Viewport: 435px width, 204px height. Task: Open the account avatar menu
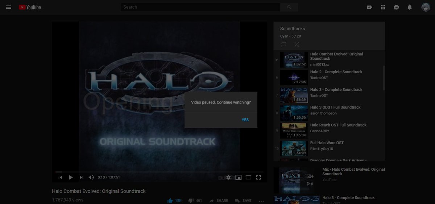pyautogui.click(x=426, y=7)
